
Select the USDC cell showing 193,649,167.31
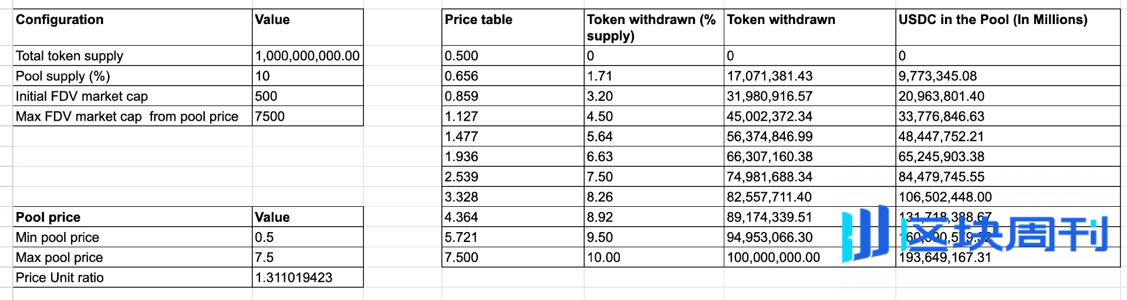coord(1007,258)
